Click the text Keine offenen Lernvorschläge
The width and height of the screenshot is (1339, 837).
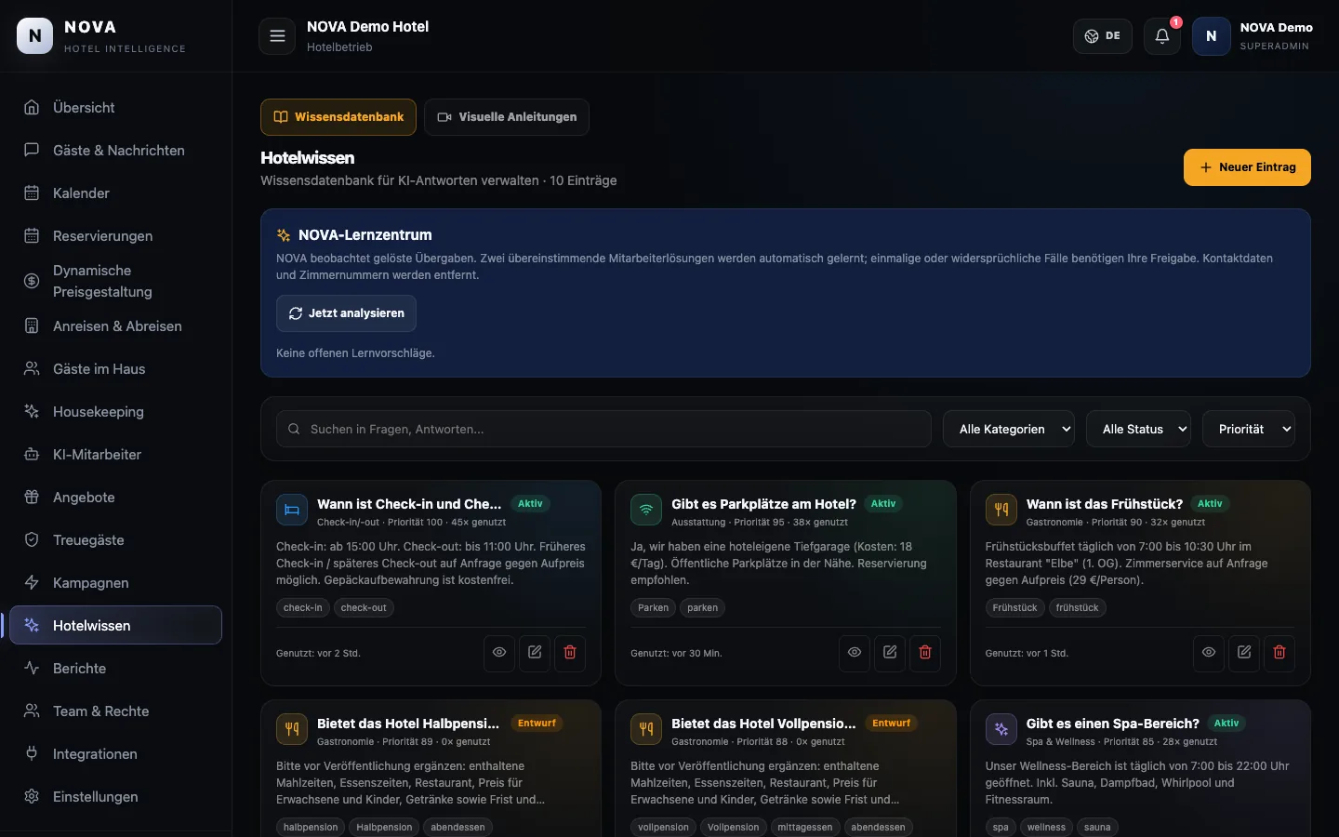(355, 353)
